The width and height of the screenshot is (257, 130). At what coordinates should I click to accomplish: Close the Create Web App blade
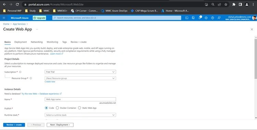coord(252,30)
